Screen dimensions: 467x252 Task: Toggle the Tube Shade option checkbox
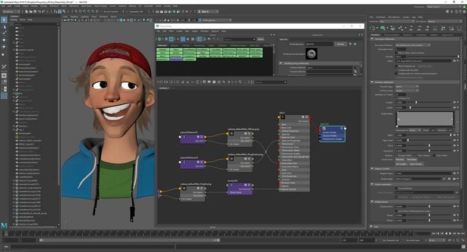[x=434, y=156]
